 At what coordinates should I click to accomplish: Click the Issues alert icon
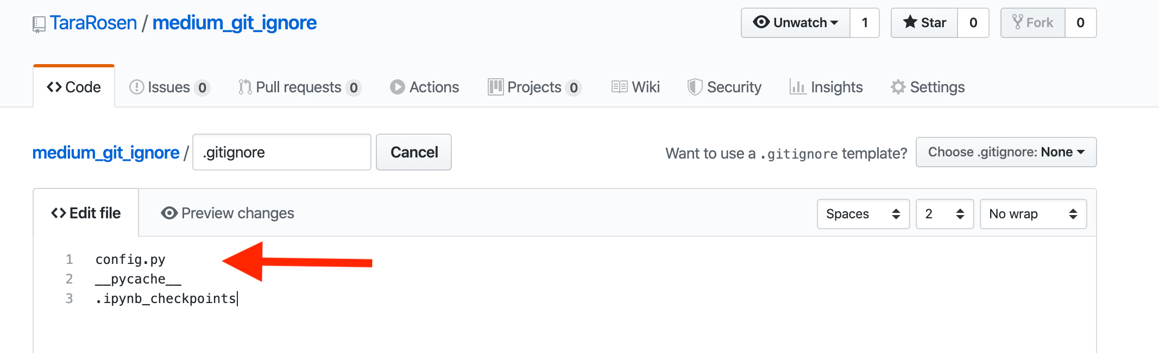coord(137,87)
